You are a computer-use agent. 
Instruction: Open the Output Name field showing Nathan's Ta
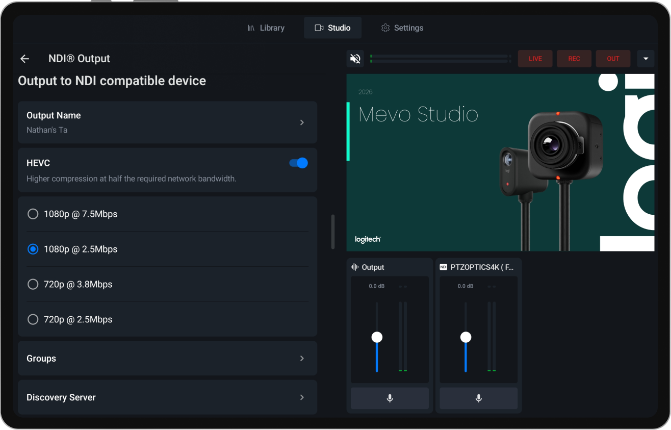coord(167,122)
